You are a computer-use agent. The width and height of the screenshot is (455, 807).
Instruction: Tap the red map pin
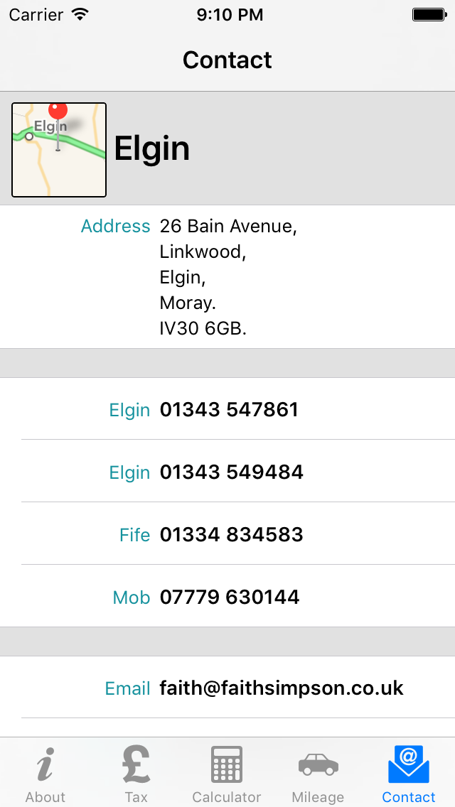point(58,111)
